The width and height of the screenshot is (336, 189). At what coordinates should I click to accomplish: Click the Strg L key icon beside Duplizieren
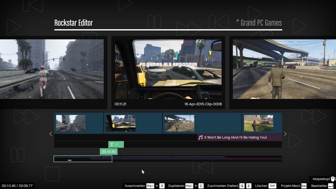[189, 186]
